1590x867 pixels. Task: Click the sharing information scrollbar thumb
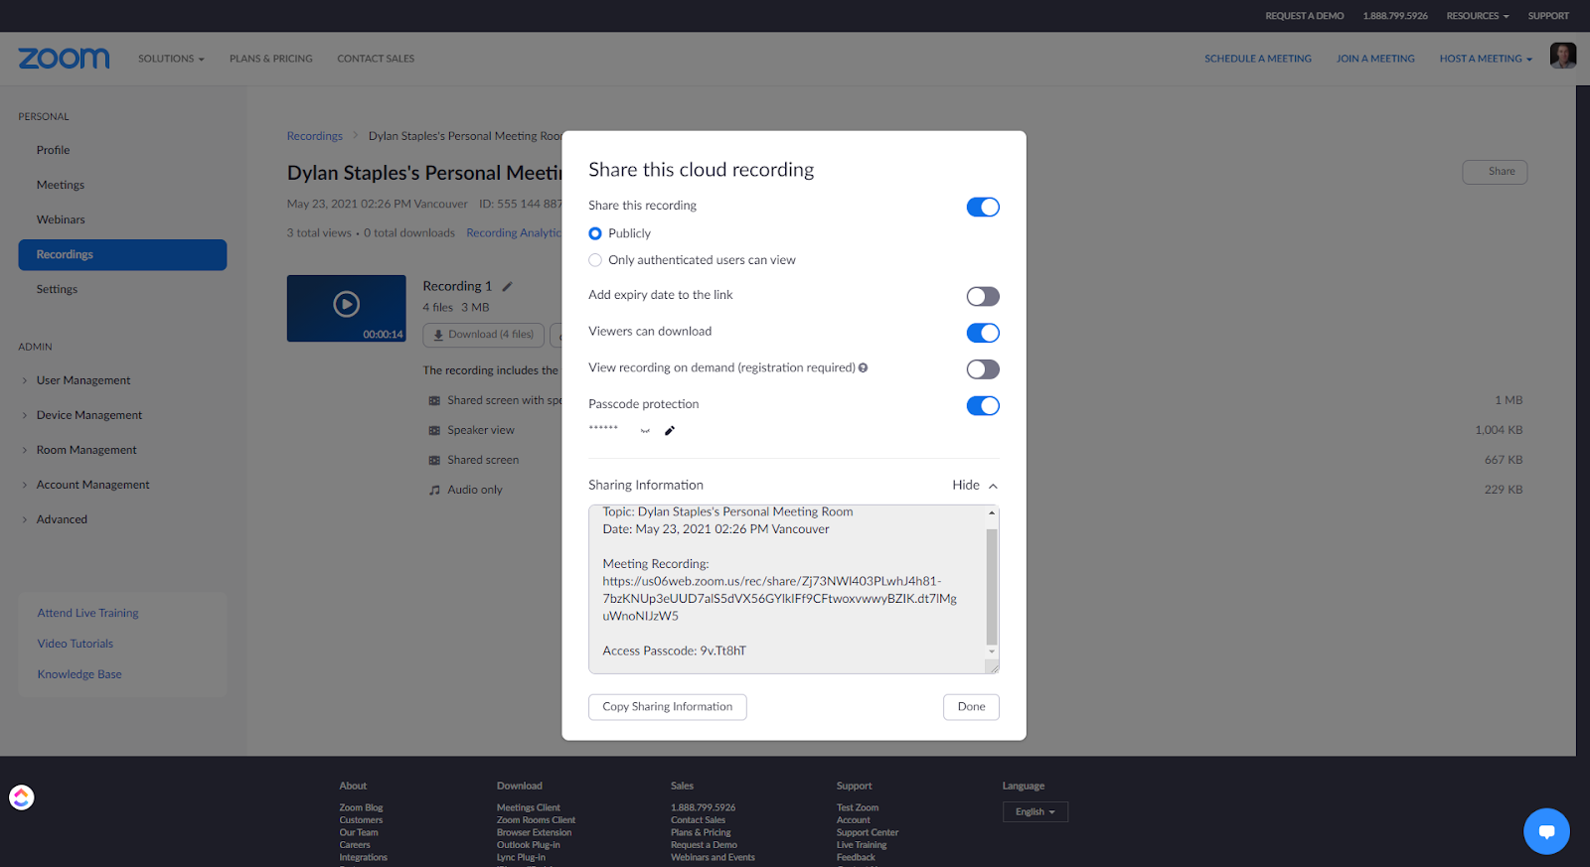coord(992,586)
